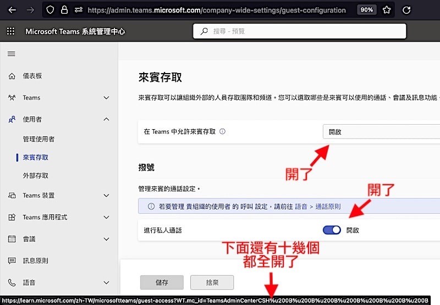This screenshot has width=440, height=305.
Task: Open 儀表板 in the sidebar
Action: (x=32, y=76)
